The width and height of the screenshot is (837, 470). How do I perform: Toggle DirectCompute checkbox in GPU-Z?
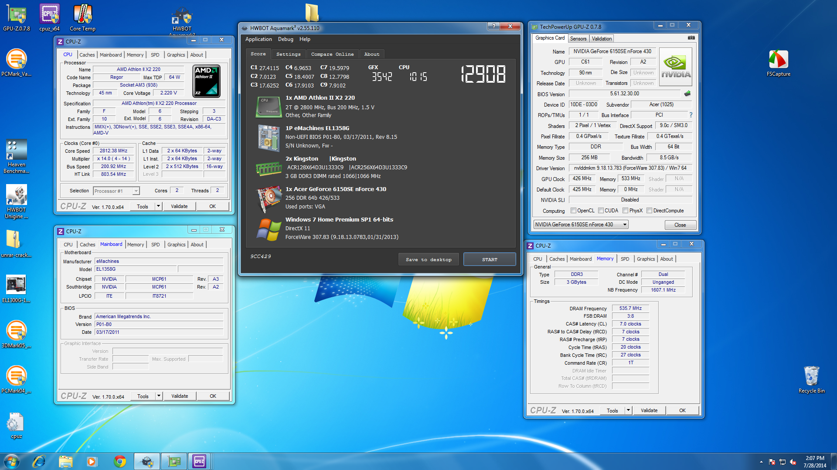point(650,211)
